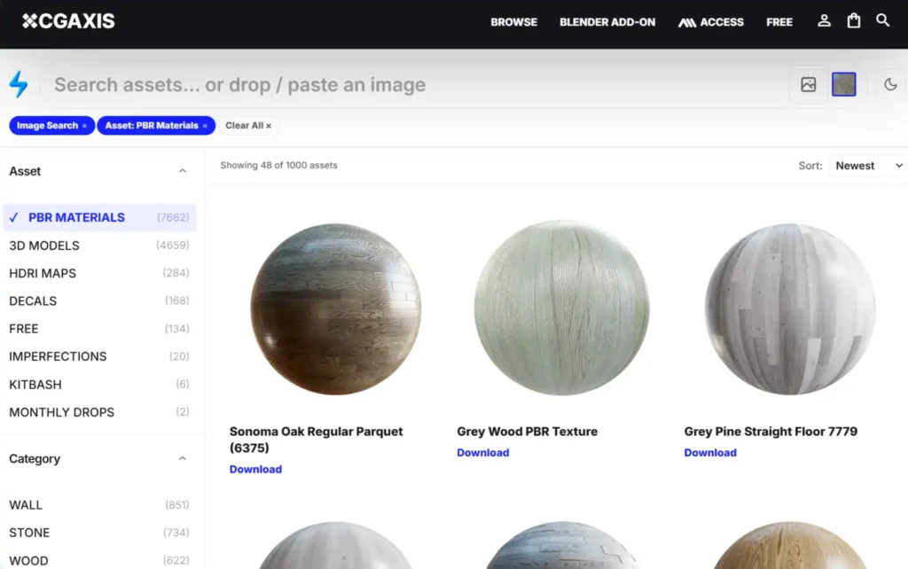Select the HDRI MAPS asset filter
Image resolution: width=908 pixels, height=569 pixels.
[x=43, y=273]
